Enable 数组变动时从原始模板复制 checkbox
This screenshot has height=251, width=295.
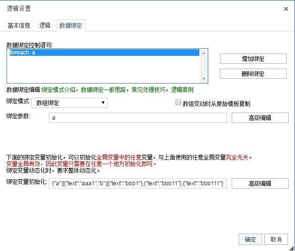(178, 103)
